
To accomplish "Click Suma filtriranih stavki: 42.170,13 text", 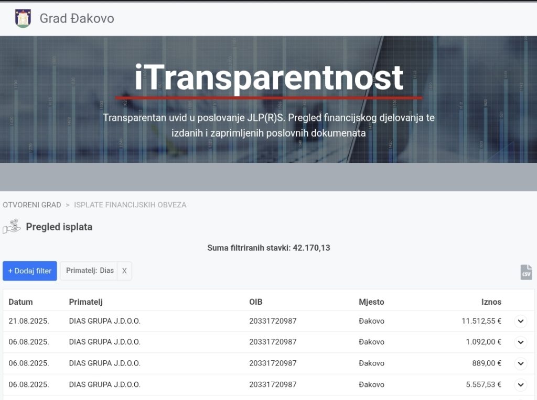I will click(x=268, y=248).
